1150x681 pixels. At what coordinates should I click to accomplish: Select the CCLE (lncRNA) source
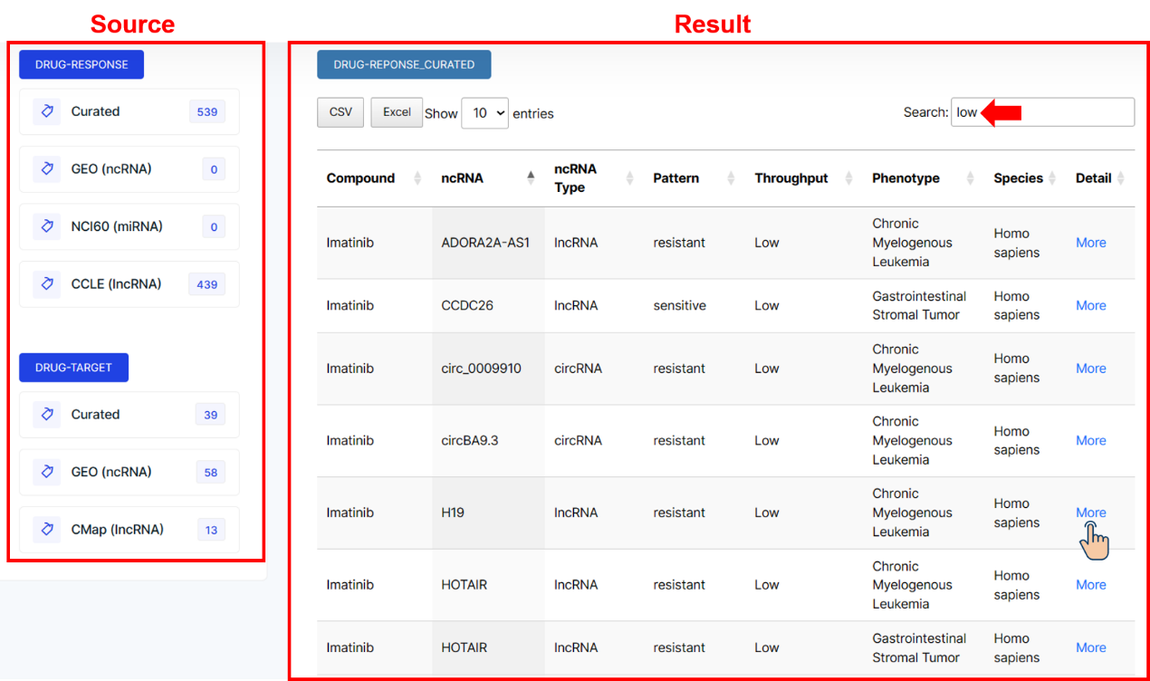[x=129, y=284]
